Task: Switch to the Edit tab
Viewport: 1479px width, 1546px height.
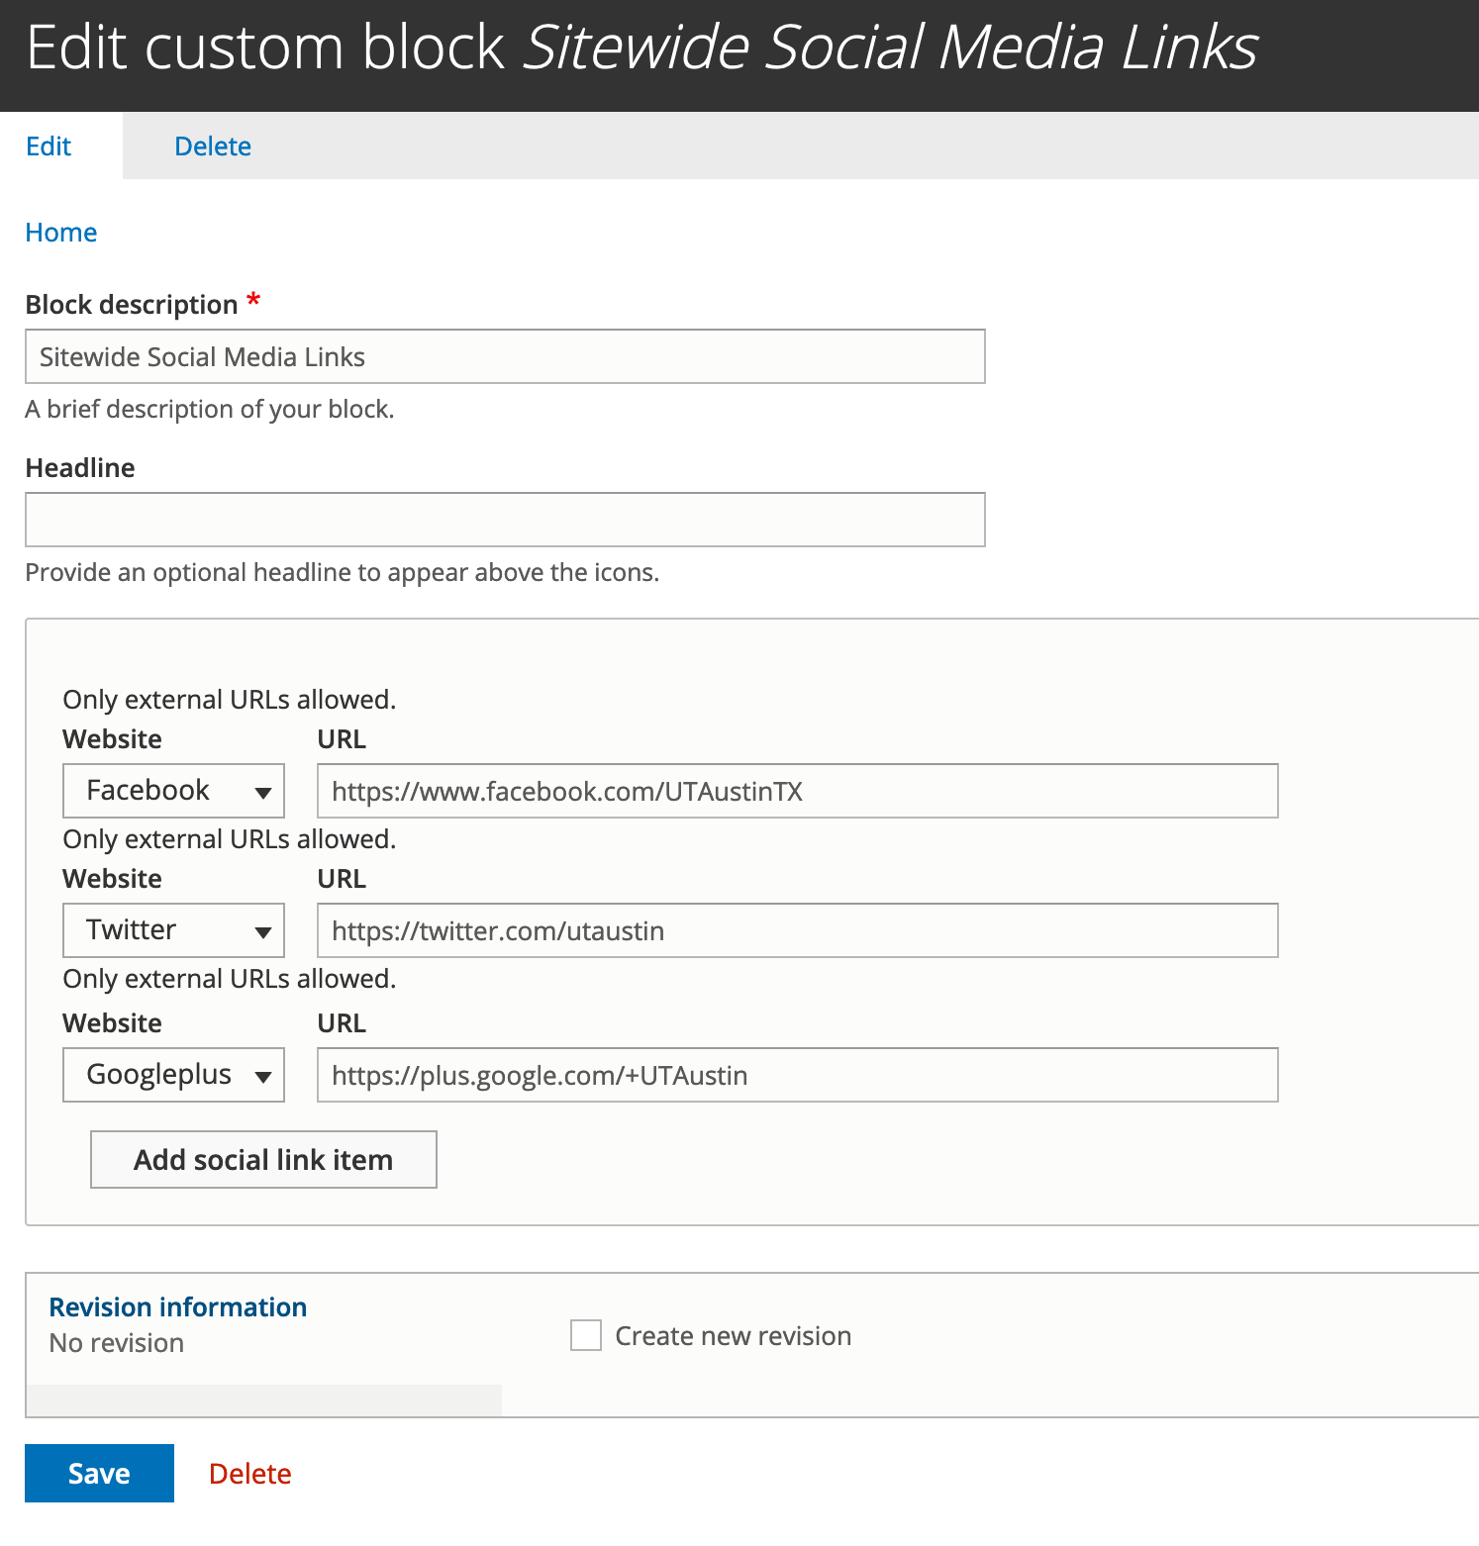Action: [x=49, y=146]
